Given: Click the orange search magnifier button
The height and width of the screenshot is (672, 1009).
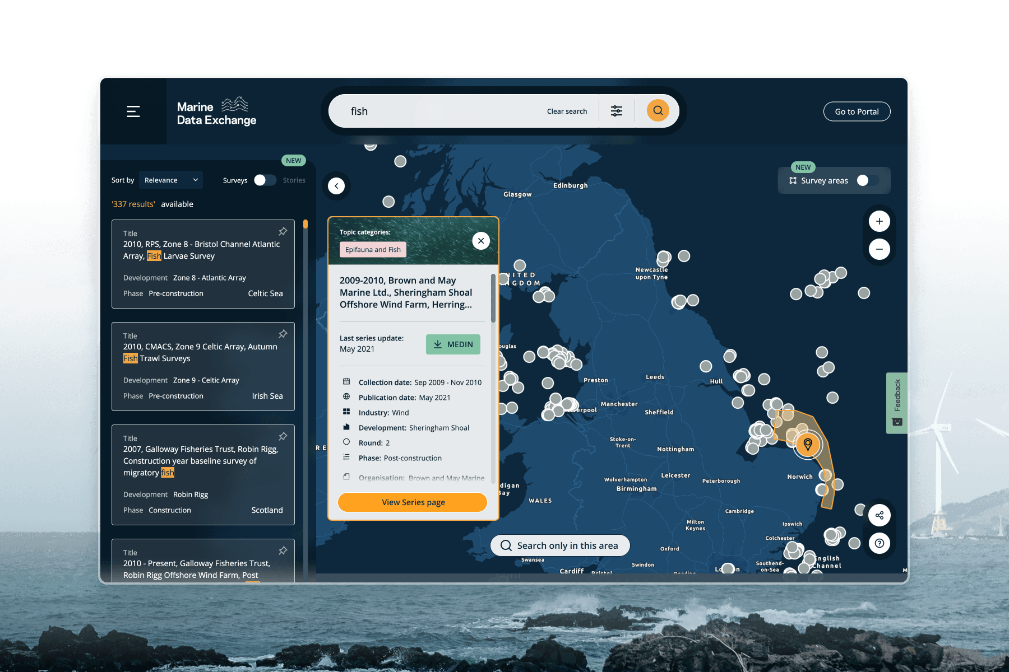Looking at the screenshot, I should coord(658,110).
